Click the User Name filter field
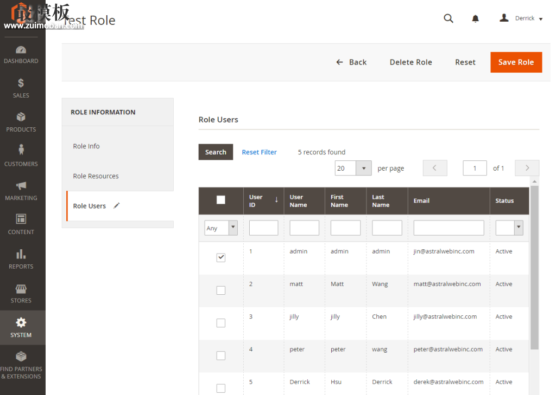Screen dimensions: 556x395 click(304, 228)
